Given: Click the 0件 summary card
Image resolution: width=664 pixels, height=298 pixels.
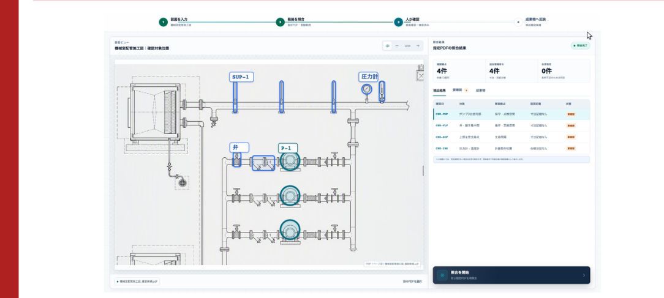Looking at the screenshot, I should point(564,71).
